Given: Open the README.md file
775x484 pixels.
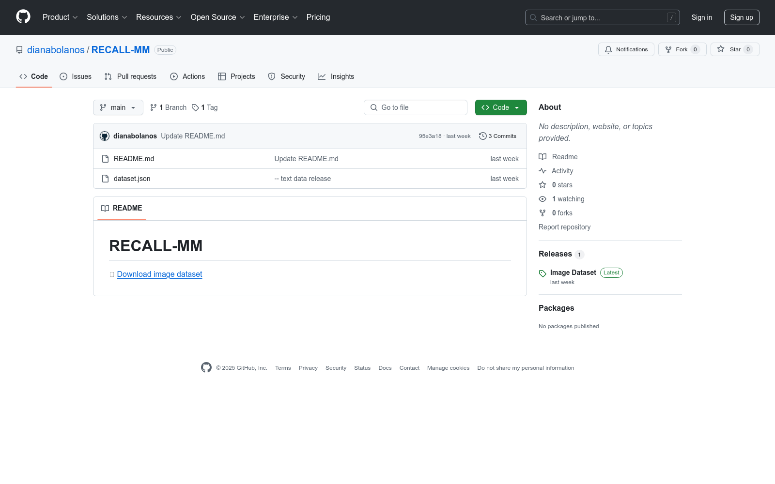Looking at the screenshot, I should point(134,159).
